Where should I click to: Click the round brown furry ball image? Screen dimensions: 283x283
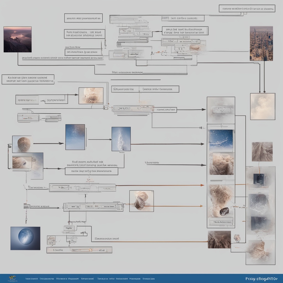[x=23, y=144]
